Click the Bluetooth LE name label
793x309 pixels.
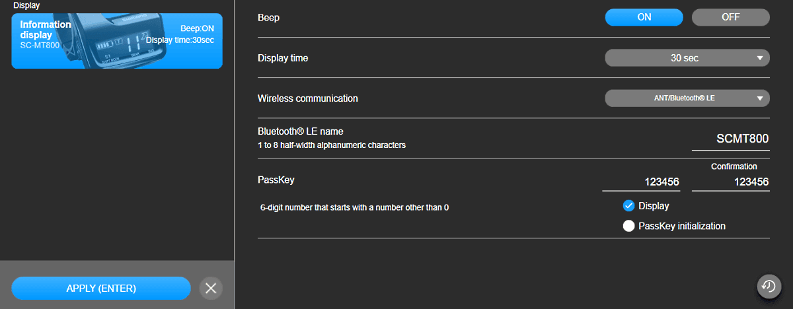(300, 131)
